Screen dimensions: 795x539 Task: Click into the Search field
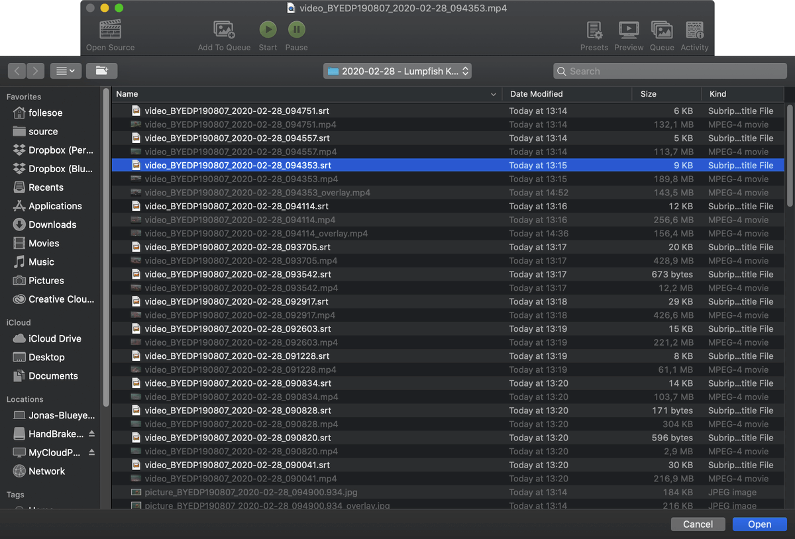[668, 71]
